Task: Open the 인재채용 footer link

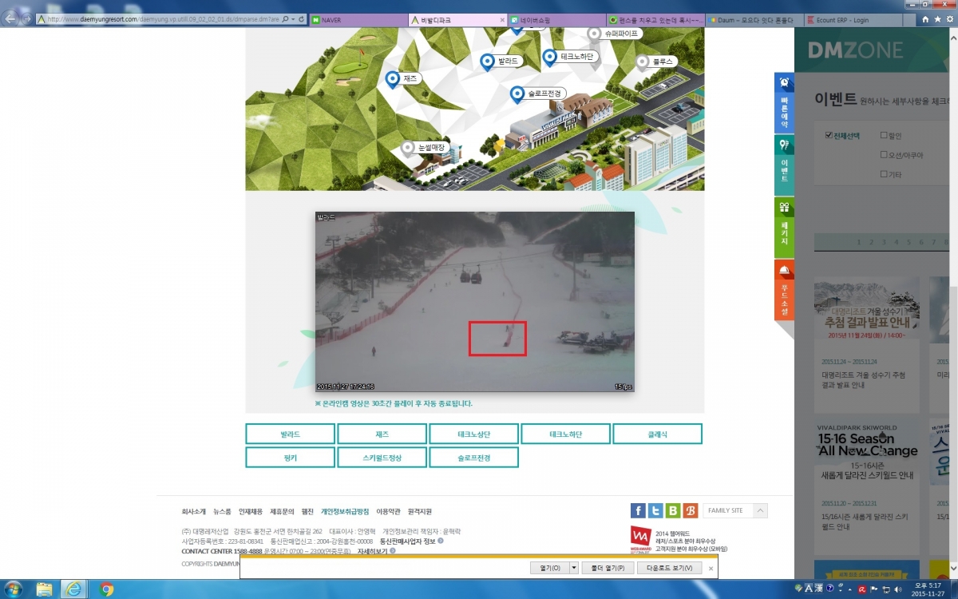Action: 251,511
